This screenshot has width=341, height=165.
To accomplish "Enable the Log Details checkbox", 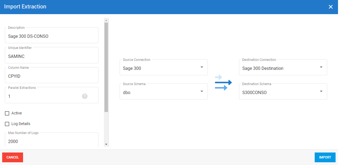I will (7, 124).
